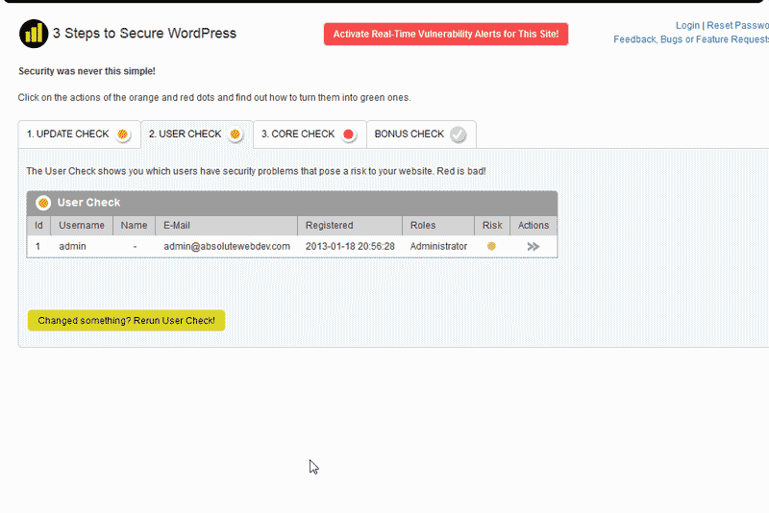769x513 pixels.
Task: Open Feedback, Bugs or Feature Requests link
Action: tap(691, 39)
